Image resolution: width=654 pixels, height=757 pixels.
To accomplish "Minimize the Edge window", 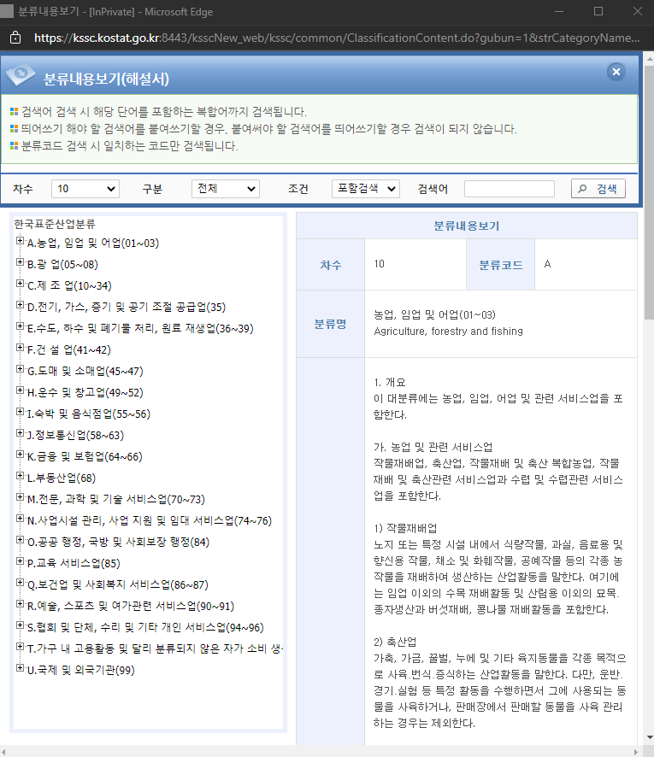I will point(559,11).
